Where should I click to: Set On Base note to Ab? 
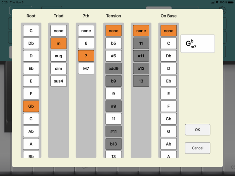pyautogui.click(x=169, y=144)
